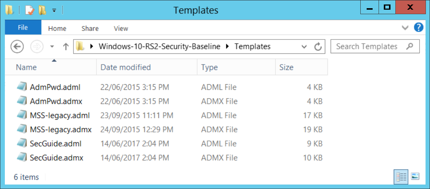430x189 pixels.
Task: Toggle the Large icons view button
Action: pos(415,176)
